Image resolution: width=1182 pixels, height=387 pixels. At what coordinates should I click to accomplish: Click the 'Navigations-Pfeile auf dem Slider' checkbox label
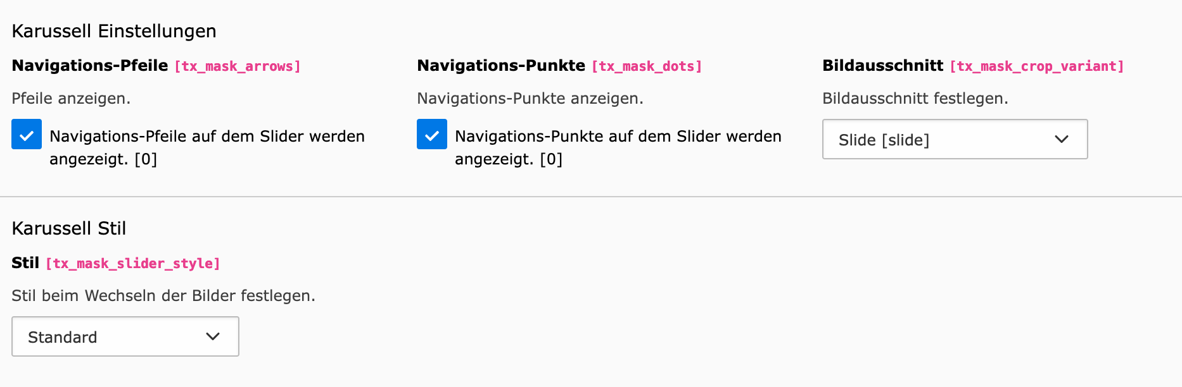207,147
